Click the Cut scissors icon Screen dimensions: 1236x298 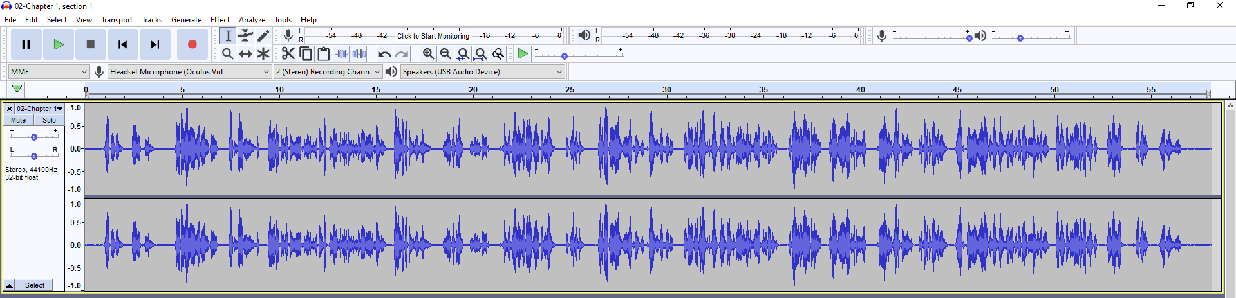(x=288, y=54)
